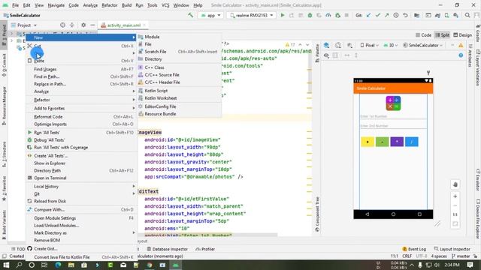This screenshot has width=481, height=270.
Task: Switch editor to Design view
Action: coord(463,35)
